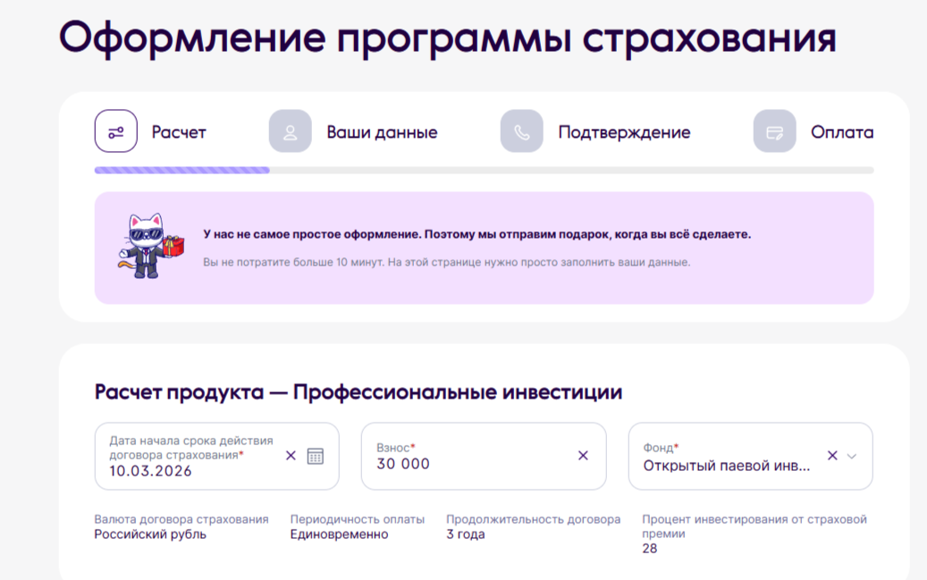Viewport: 927px width, 580px height.
Task: Switch to the Подтверждение step label
Action: (624, 132)
